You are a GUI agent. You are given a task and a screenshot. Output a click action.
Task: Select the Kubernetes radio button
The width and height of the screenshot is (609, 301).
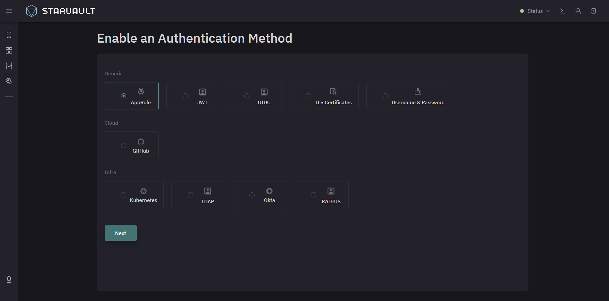(x=124, y=195)
